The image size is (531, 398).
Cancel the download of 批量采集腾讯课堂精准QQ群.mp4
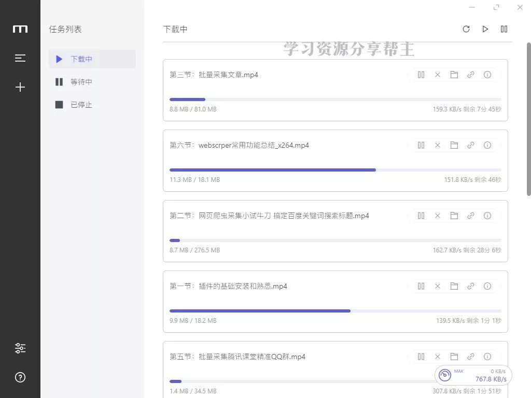(x=438, y=357)
